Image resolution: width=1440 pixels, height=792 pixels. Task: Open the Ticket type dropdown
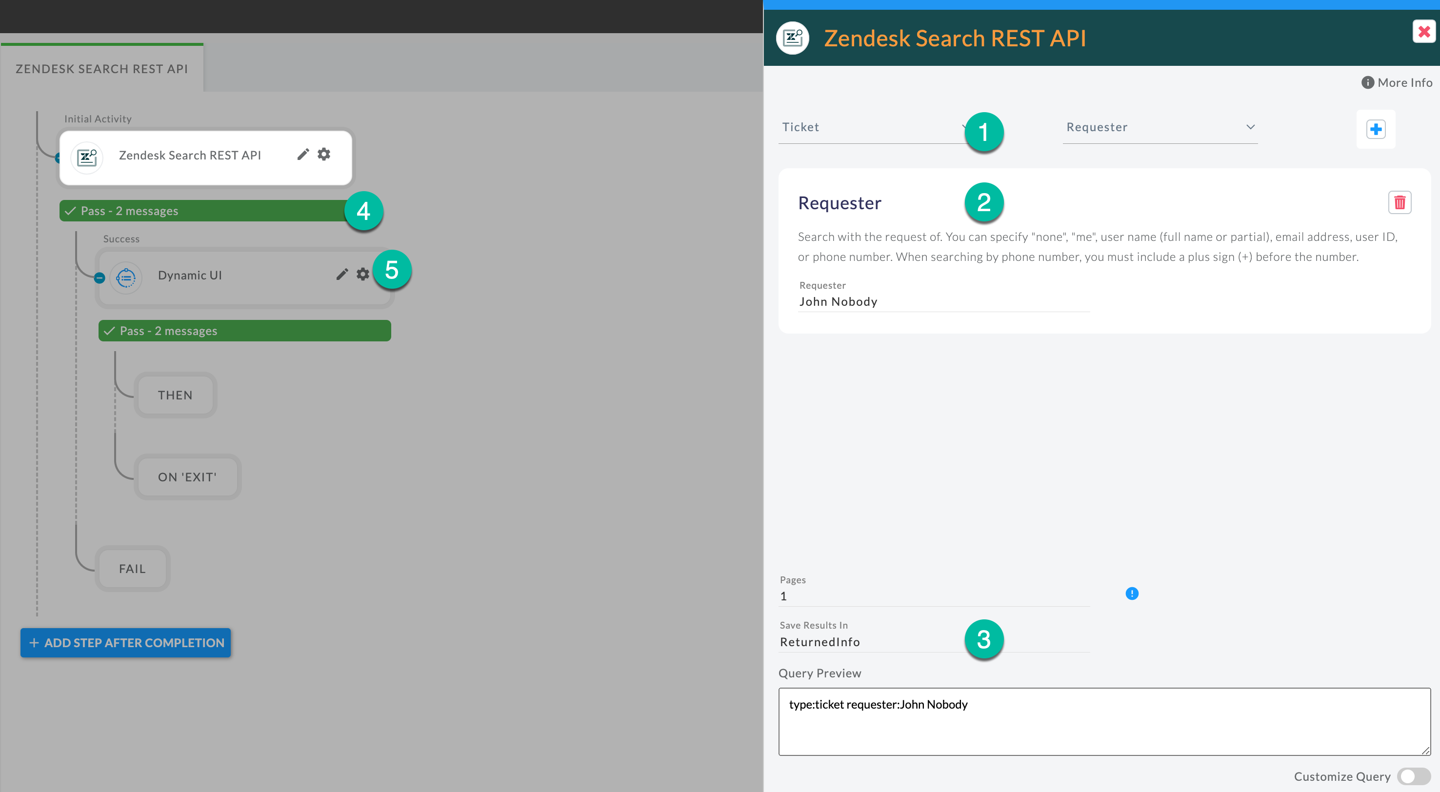876,127
